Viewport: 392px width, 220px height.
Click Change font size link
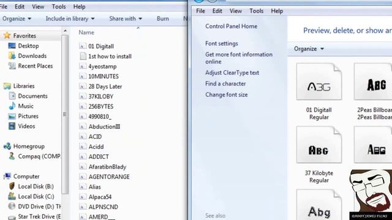pos(227,95)
